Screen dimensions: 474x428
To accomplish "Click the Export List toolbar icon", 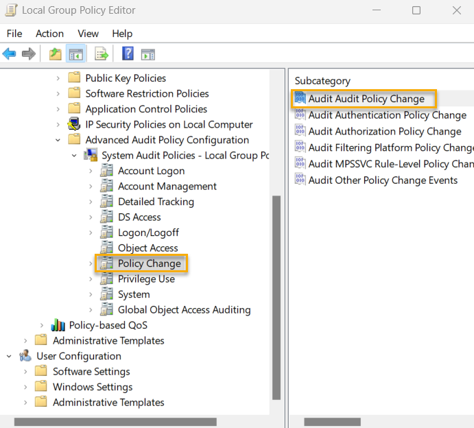I will coord(102,54).
